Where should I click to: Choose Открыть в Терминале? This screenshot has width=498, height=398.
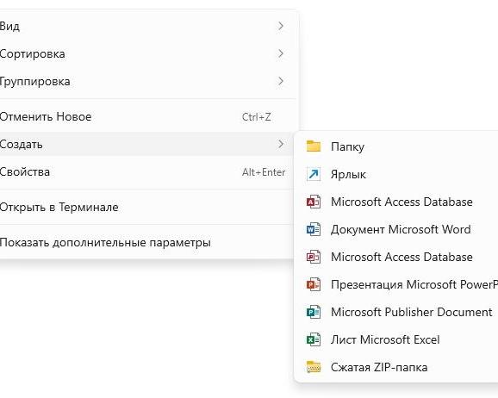coord(146,207)
